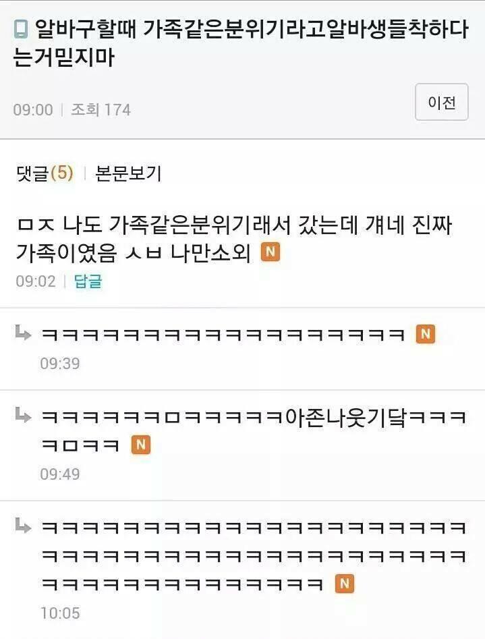Open the 댓글(5) comments tab
Viewport: 485px width, 639px height.
[x=45, y=173]
